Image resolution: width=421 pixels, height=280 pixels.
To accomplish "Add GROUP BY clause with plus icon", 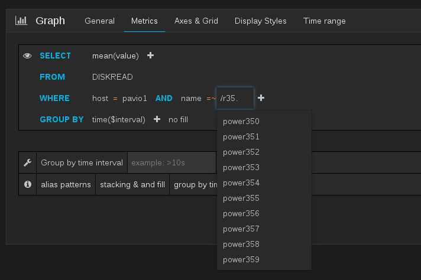I will 157,119.
